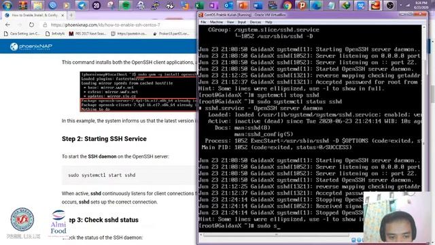This screenshot has width=435, height=245.
Task: Open the 'Proker13.part01.rar' bookmark
Action: (171, 33)
